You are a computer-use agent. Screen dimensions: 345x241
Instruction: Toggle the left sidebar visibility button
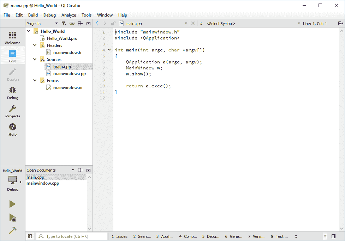point(30,236)
